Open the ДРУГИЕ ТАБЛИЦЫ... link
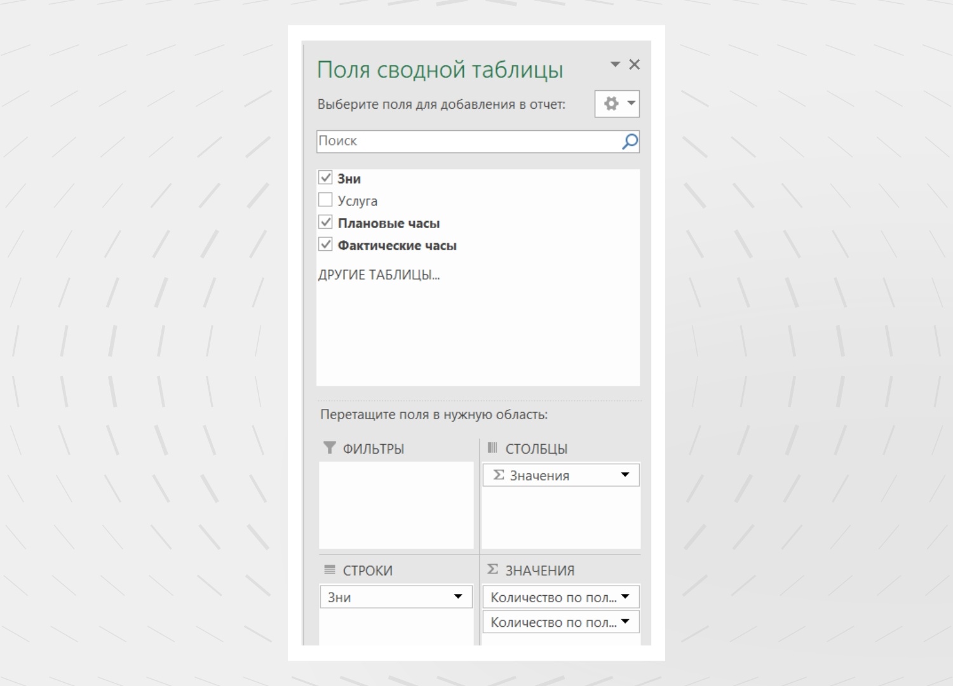The height and width of the screenshot is (686, 953). (379, 275)
